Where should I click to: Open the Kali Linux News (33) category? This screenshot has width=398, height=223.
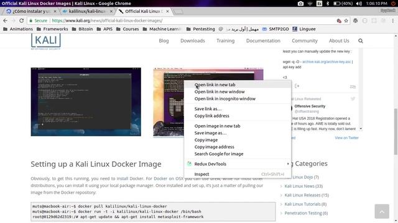303,186
